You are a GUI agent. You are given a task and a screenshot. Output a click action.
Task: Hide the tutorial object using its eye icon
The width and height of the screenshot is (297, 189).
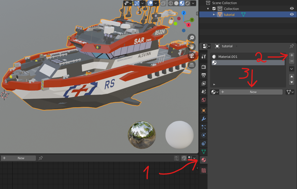pos(292,14)
